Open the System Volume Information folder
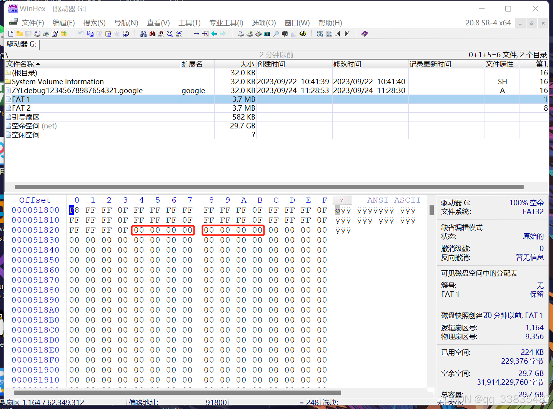 [x=58, y=81]
